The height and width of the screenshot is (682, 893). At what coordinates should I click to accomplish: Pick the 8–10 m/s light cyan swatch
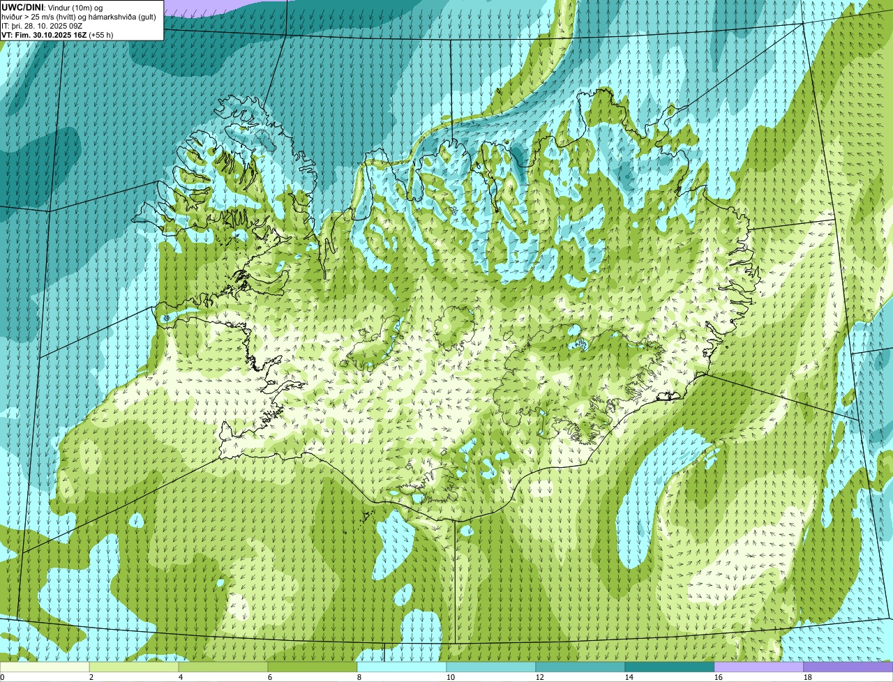click(x=402, y=667)
